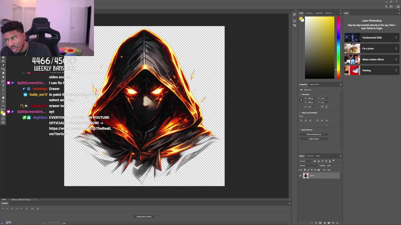Open the Fill slider dropdown arrow

pos(333,170)
